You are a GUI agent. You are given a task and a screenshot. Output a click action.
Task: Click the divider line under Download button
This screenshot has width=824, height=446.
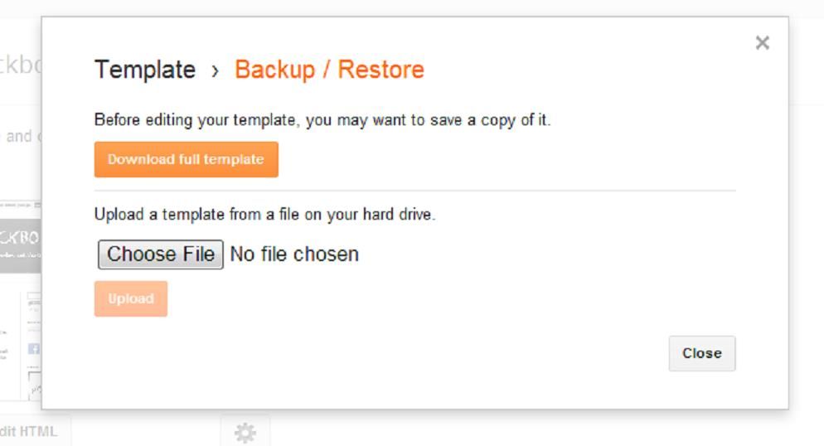[x=415, y=191]
